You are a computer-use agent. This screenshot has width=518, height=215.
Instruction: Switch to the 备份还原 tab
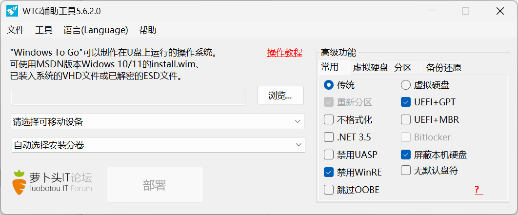(x=443, y=68)
